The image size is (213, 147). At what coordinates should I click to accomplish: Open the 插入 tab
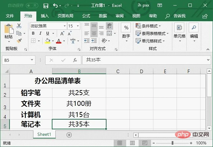pos(45,16)
